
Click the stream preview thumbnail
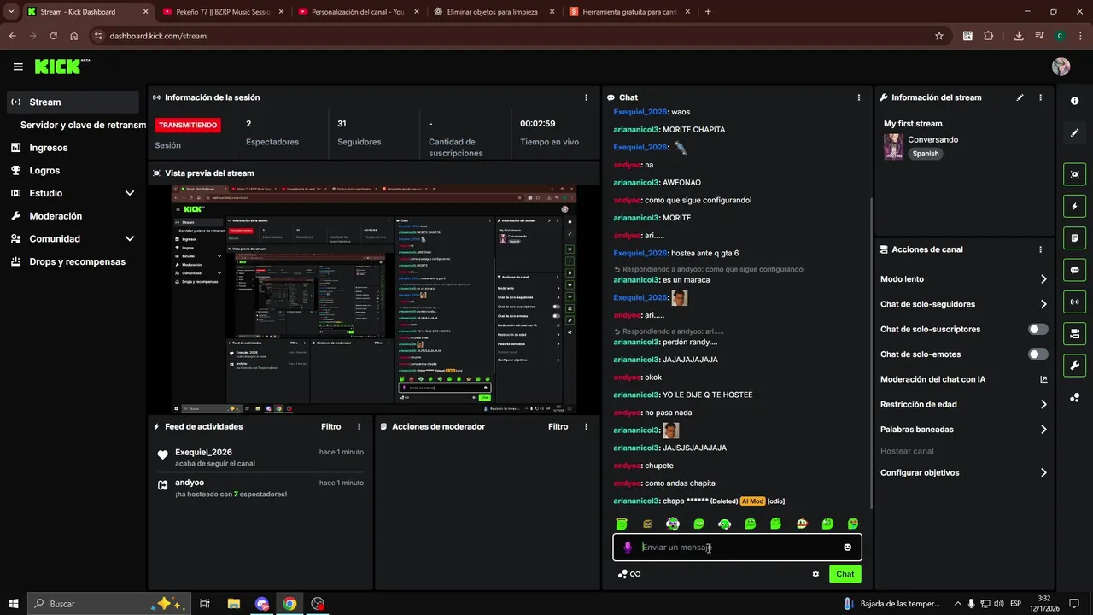click(x=374, y=300)
